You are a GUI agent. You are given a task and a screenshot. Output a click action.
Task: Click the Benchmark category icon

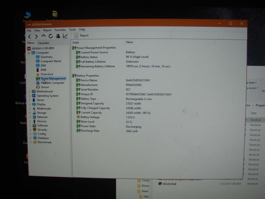click(x=35, y=142)
